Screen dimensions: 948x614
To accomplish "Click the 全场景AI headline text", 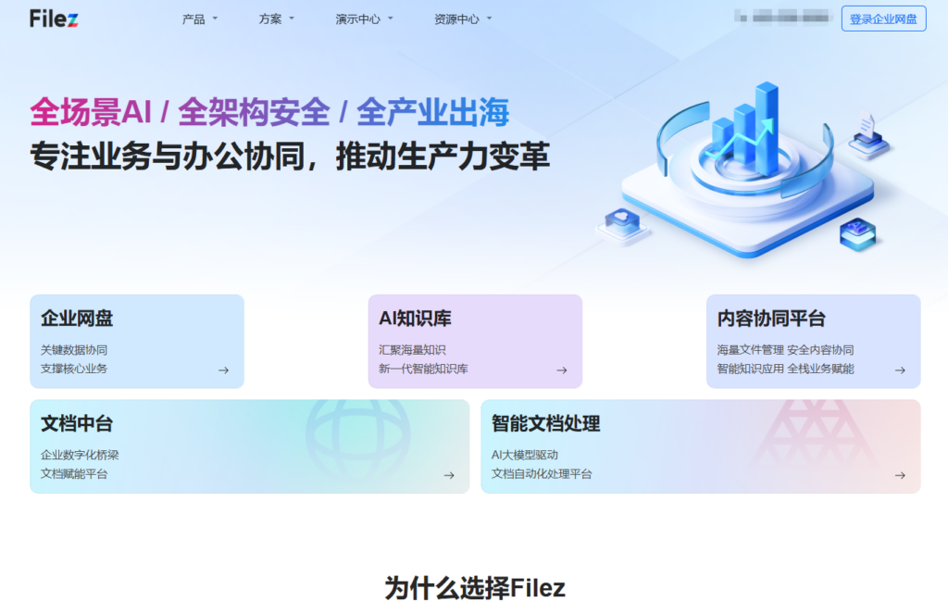I will 93,109.
